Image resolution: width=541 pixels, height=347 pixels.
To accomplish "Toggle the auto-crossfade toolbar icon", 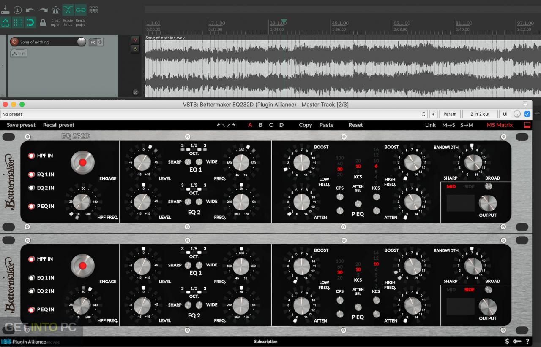I will [x=68, y=10].
